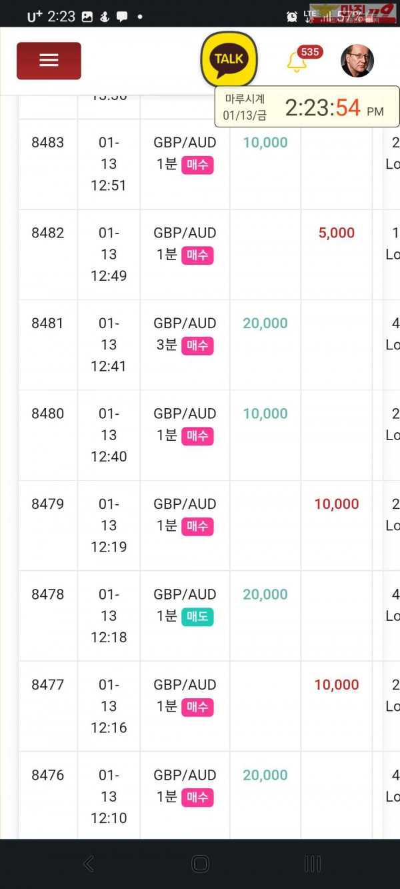Viewport: 400px width, 889px height.
Task: Tap the 매도 badge in row 8478
Action: 197,617
